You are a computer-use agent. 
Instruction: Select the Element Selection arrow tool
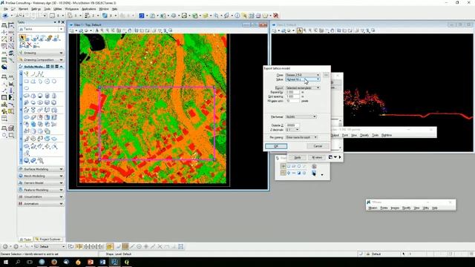click(22, 38)
